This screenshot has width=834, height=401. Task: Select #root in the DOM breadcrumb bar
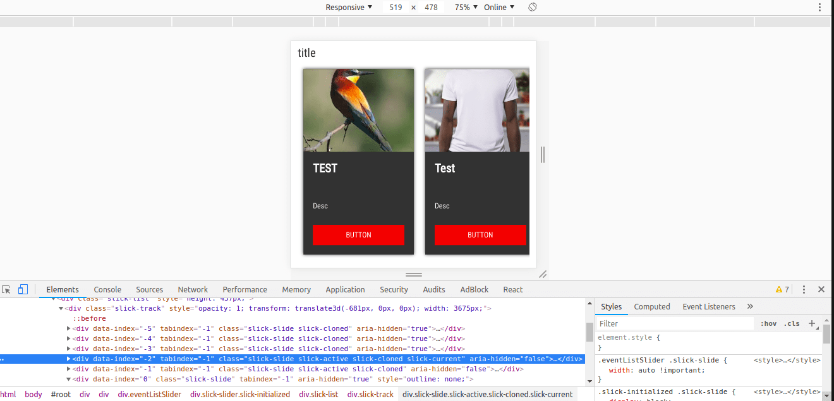click(60, 393)
